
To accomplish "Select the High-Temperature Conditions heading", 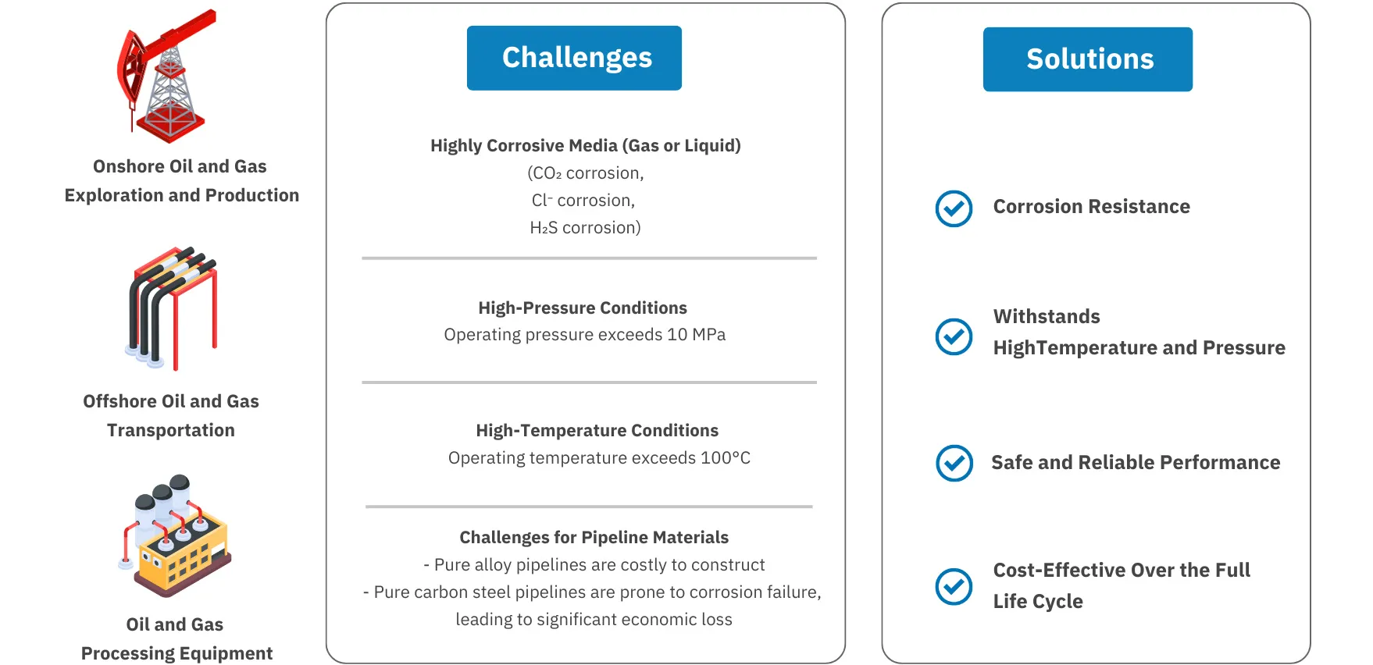I will [597, 430].
